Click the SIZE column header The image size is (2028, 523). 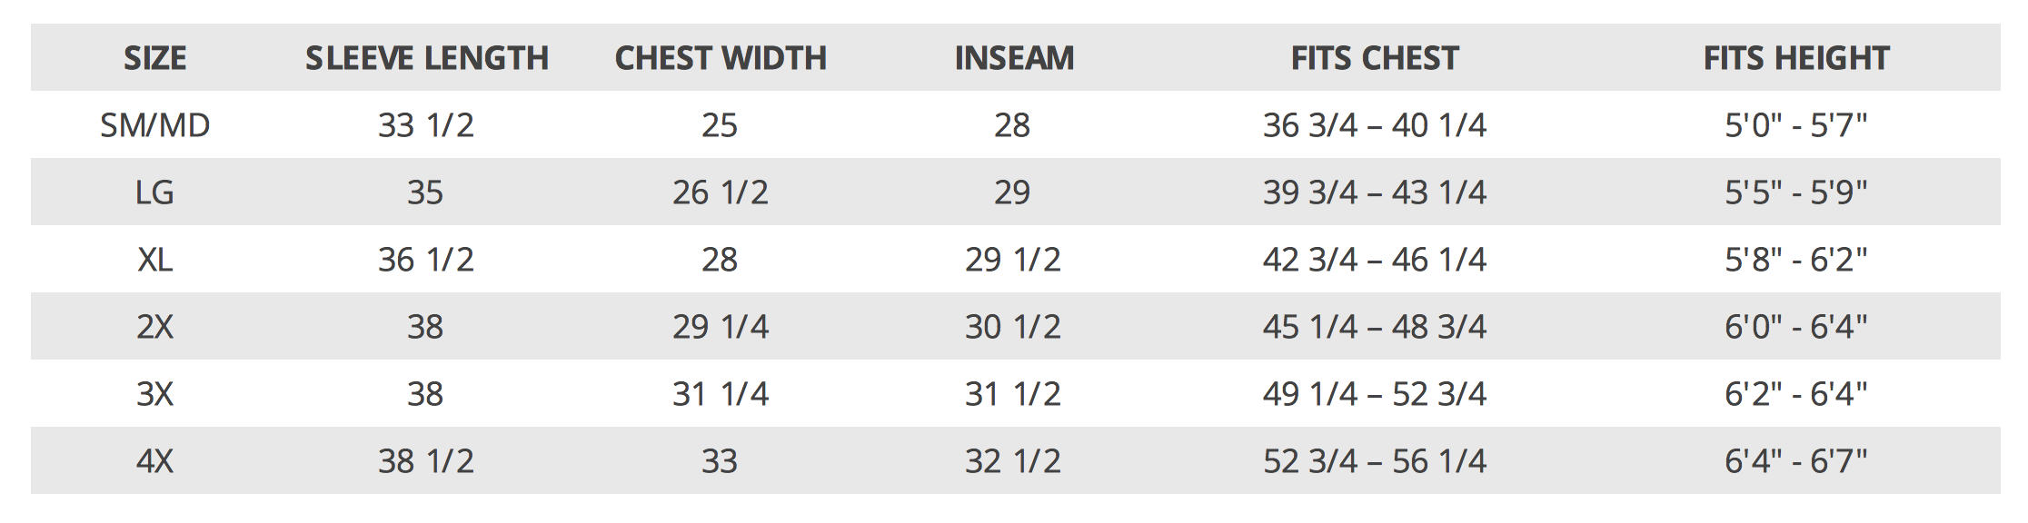155,58
